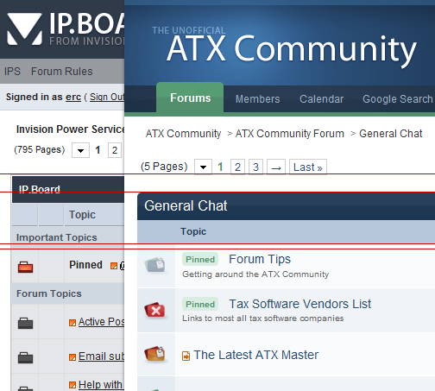Open the Calendar tab
The width and height of the screenshot is (435, 391).
coord(321,99)
